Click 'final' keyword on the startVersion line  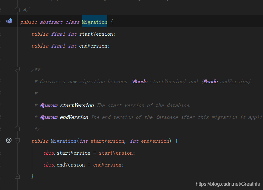pos(58,34)
